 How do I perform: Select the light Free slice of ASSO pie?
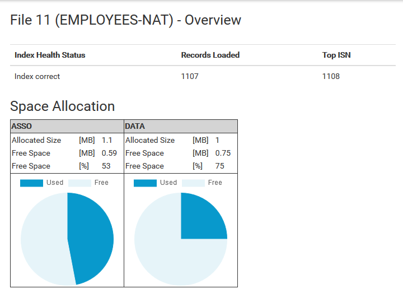click(x=42, y=238)
